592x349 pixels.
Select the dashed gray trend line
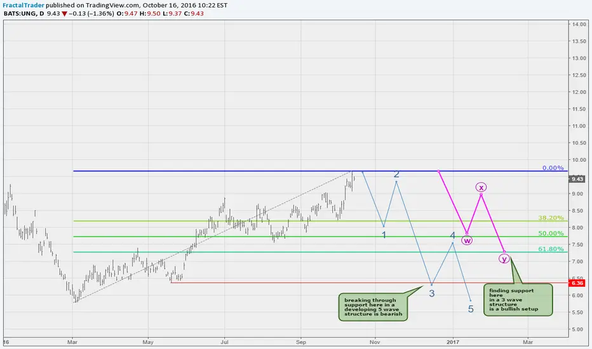(214, 236)
